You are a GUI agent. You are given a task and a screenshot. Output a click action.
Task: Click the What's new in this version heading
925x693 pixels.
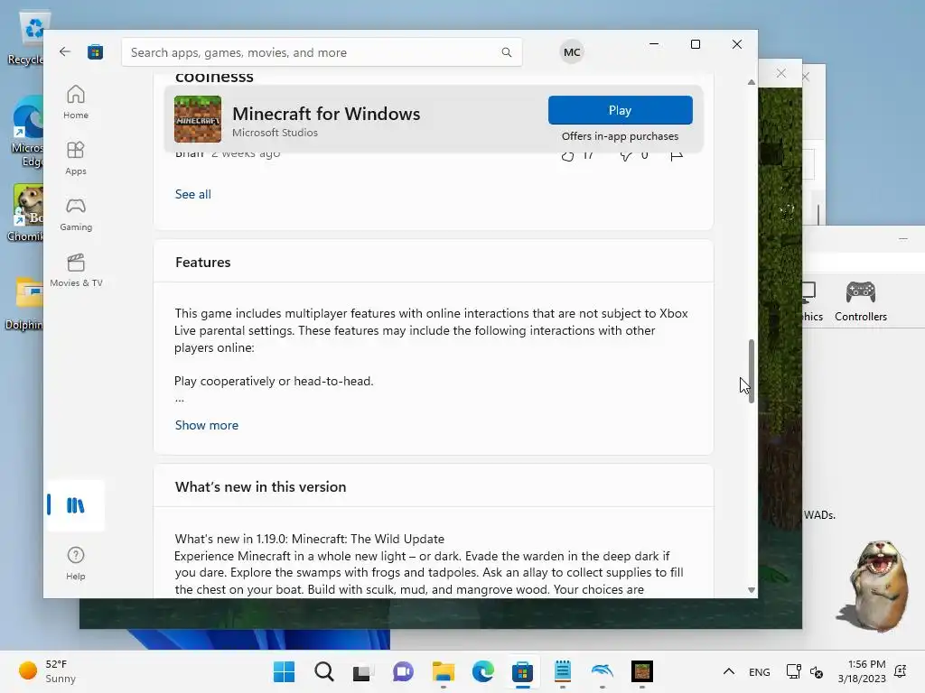(x=261, y=486)
